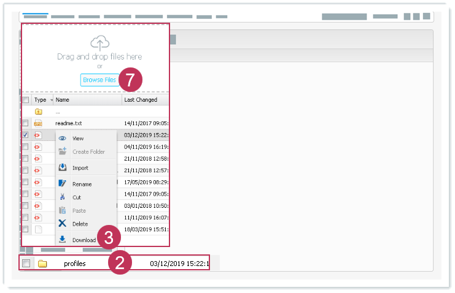Image resolution: width=455 pixels, height=293 pixels.
Task: Sort by the Last Changed column header
Action: [x=141, y=99]
